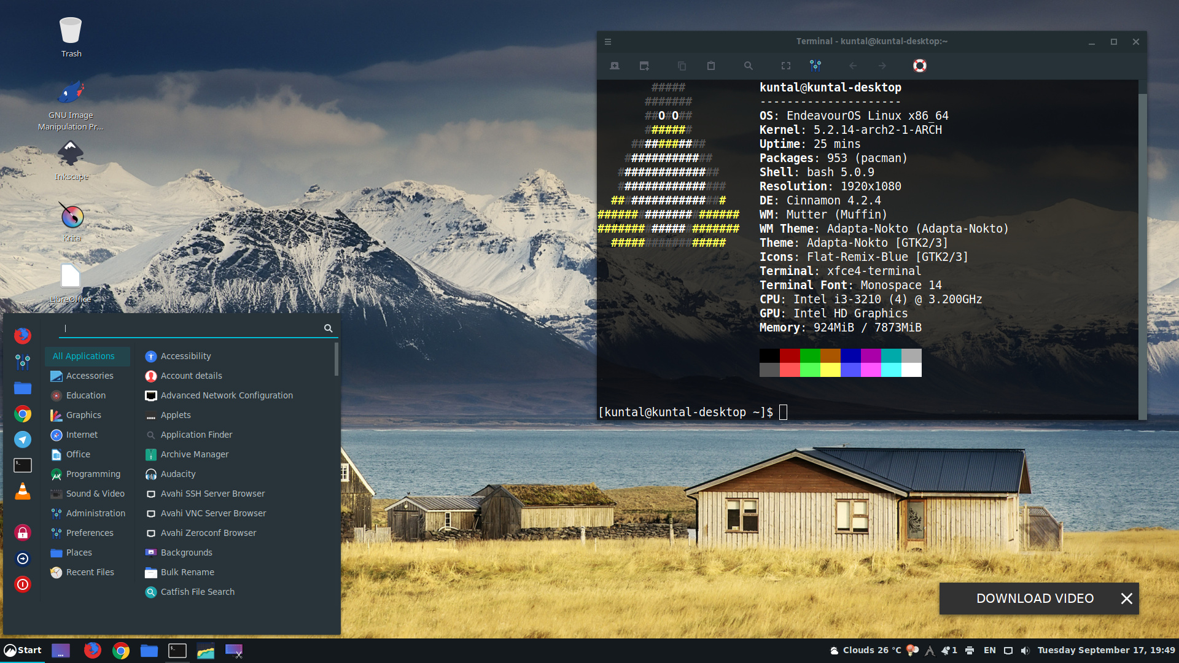Open Bulk Rename from app list
Image resolution: width=1179 pixels, height=663 pixels.
click(237, 572)
